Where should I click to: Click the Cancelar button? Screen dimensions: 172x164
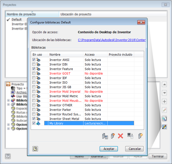(134, 149)
